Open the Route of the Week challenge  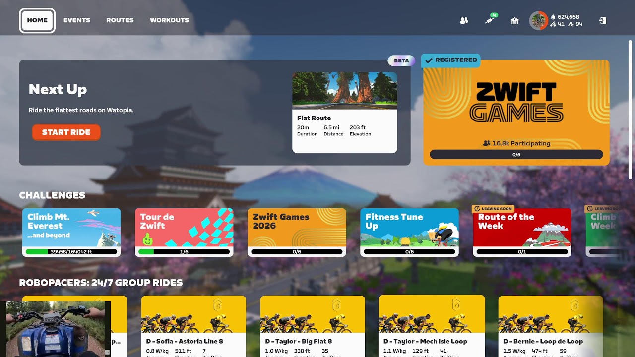(522, 233)
